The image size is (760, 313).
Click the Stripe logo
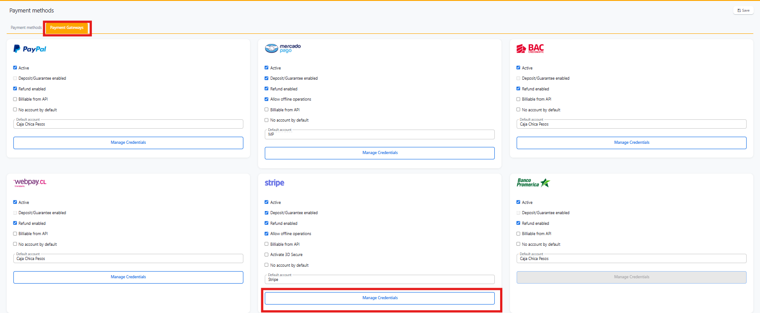pyautogui.click(x=274, y=183)
